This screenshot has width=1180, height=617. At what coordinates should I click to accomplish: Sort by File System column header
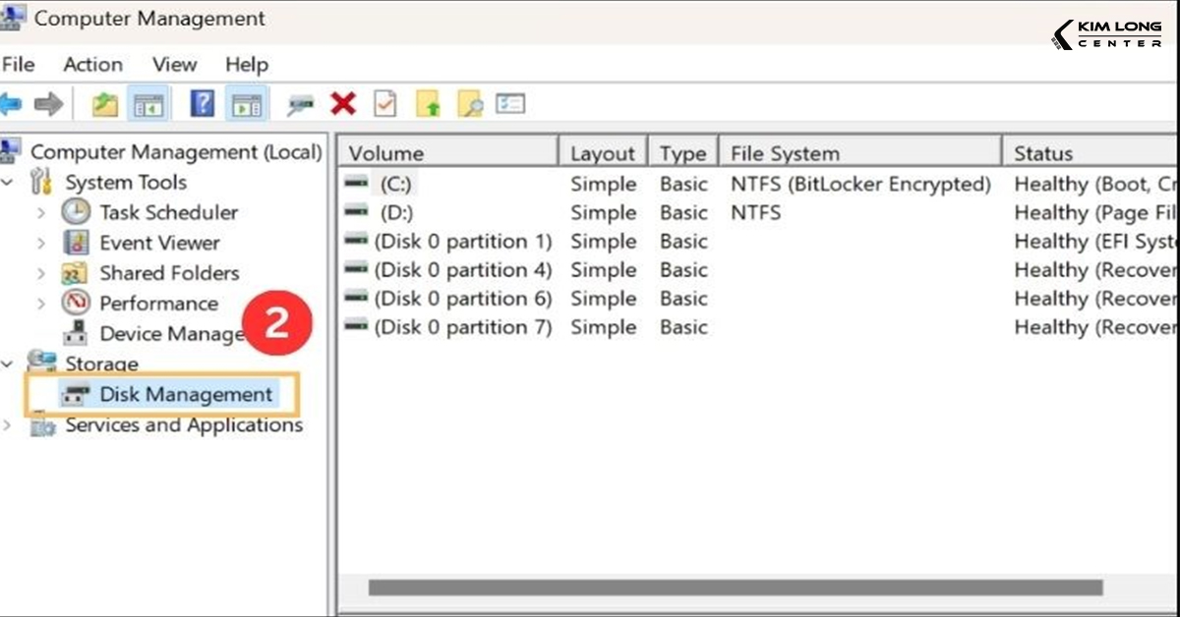(784, 153)
